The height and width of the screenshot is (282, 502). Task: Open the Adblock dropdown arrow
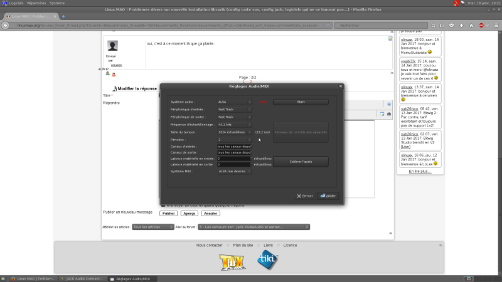(x=488, y=25)
